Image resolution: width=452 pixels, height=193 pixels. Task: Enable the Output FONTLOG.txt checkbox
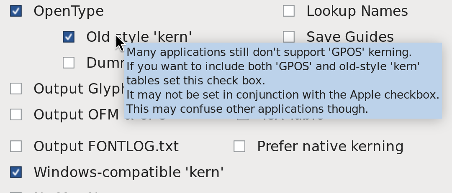(16, 146)
